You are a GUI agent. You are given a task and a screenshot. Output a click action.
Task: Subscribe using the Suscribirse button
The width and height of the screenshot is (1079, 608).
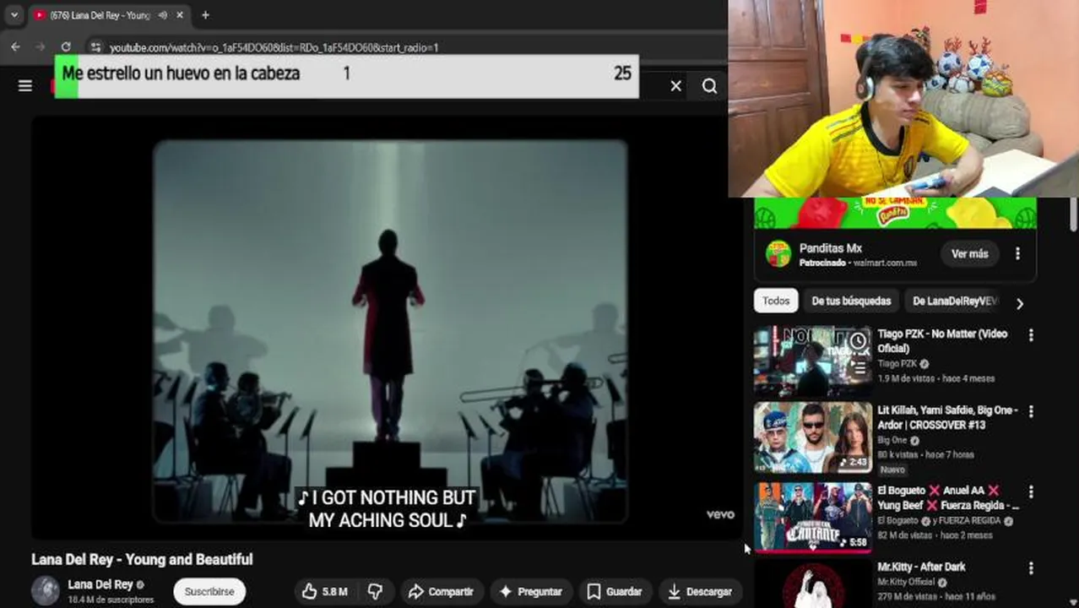tap(209, 592)
